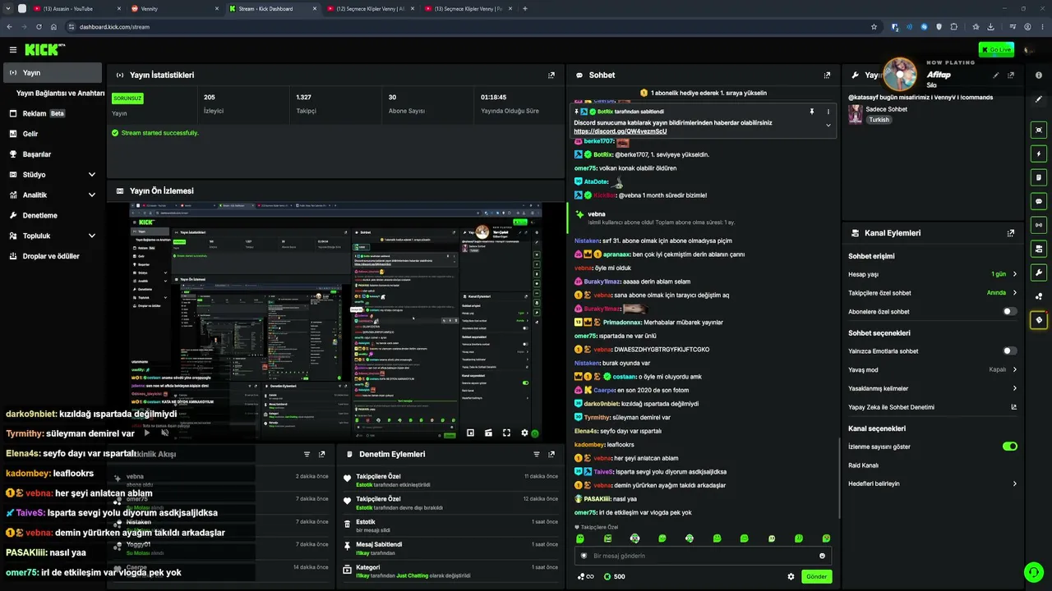1052x591 pixels.
Task: Open Başarılar in the sidebar
Action: (x=51, y=154)
